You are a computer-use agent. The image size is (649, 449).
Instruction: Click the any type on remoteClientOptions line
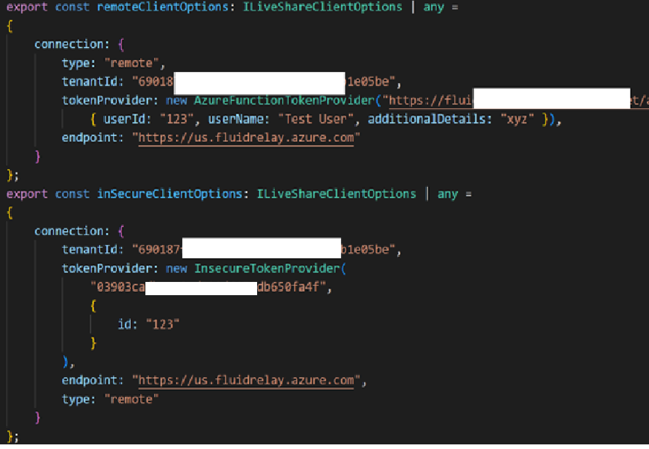pyautogui.click(x=434, y=7)
